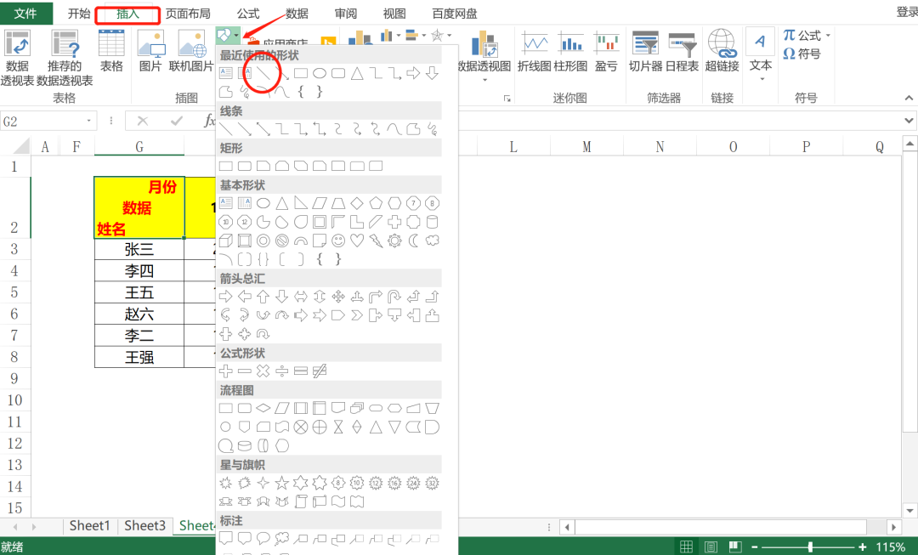Pick the quad arrow shape

pos(338,297)
